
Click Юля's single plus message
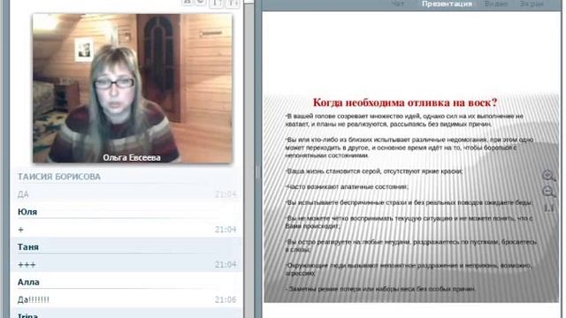pyautogui.click(x=20, y=230)
